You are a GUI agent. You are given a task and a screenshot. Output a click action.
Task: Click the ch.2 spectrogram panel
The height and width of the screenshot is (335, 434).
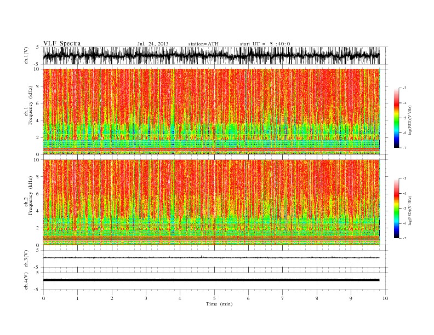211,203
